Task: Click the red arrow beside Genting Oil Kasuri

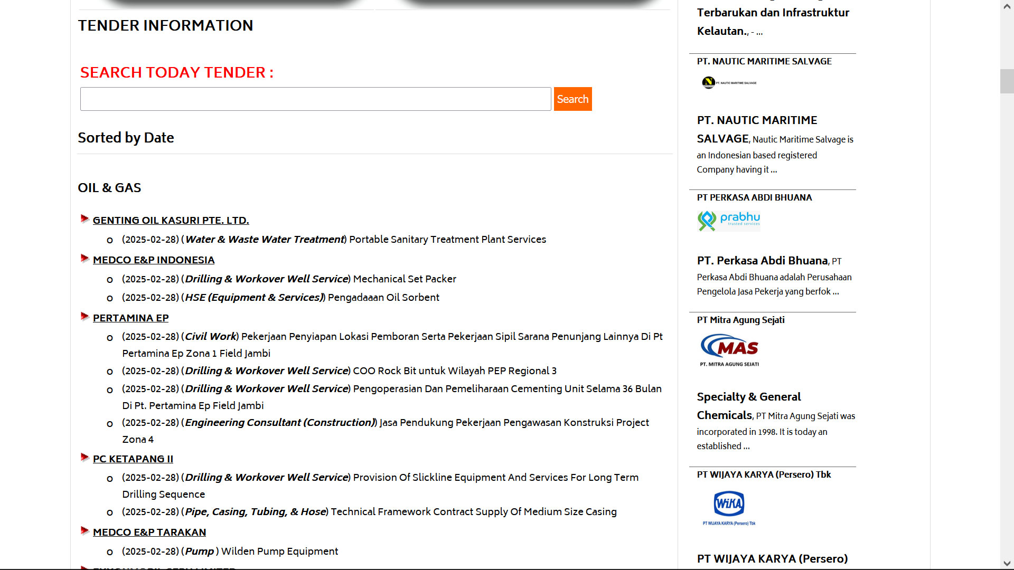Action: coord(84,218)
